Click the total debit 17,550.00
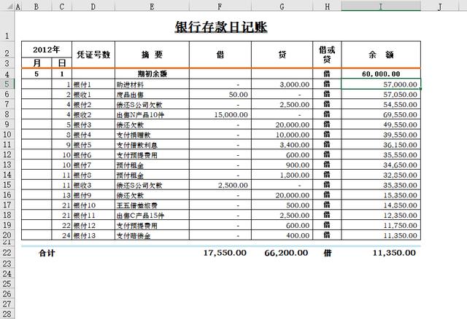The height and width of the screenshot is (319, 467). click(x=225, y=253)
